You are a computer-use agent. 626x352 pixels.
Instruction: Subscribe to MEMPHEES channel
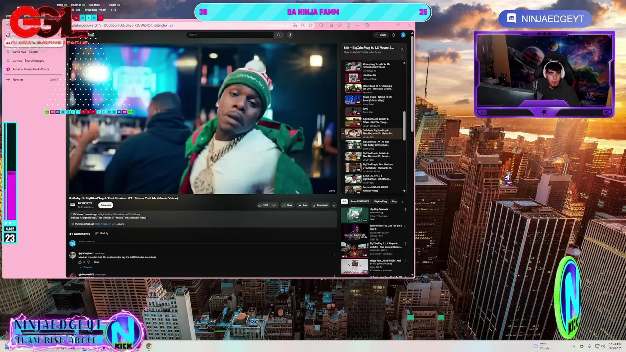[x=106, y=205]
